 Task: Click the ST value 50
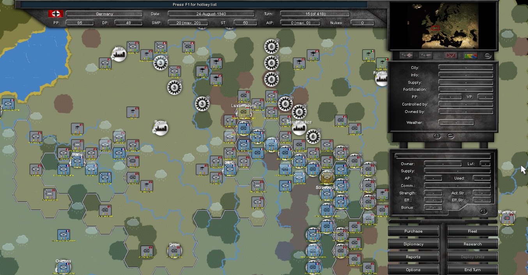[x=245, y=23]
